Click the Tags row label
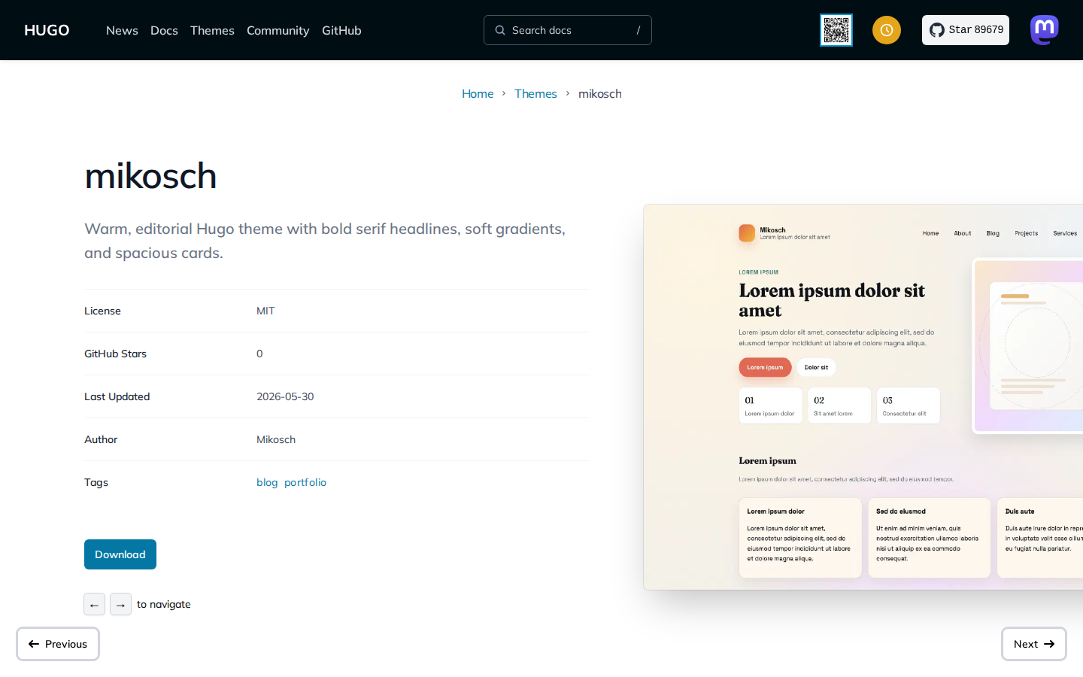Image resolution: width=1083 pixels, height=677 pixels. [96, 482]
